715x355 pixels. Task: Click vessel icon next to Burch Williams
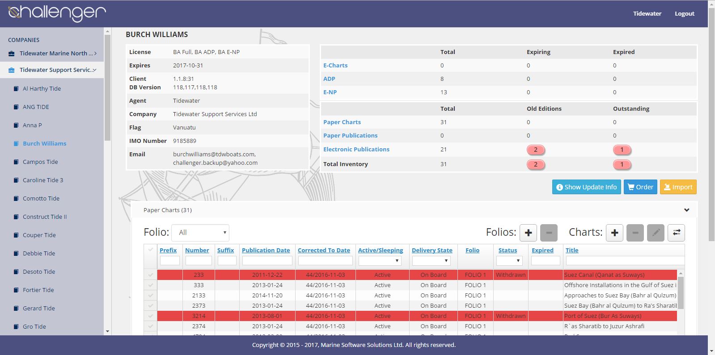[x=17, y=144]
